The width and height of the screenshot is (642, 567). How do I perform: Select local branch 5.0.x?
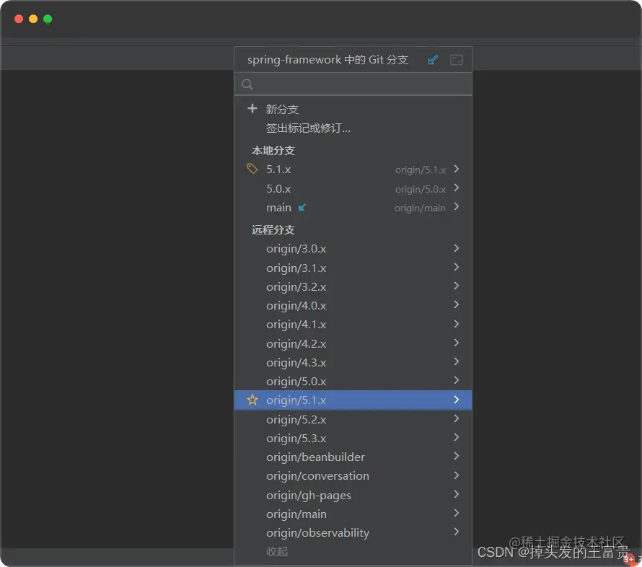(278, 189)
